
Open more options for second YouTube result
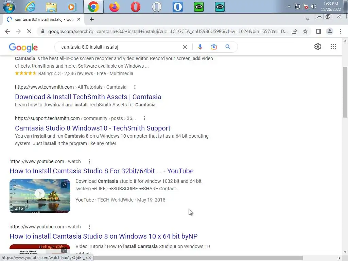(x=89, y=227)
